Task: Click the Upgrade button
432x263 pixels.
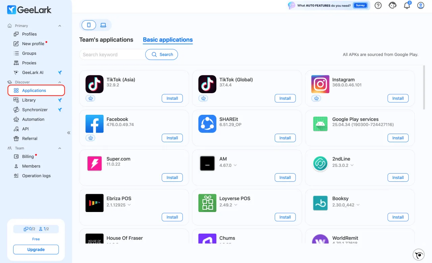Action: 36,249
